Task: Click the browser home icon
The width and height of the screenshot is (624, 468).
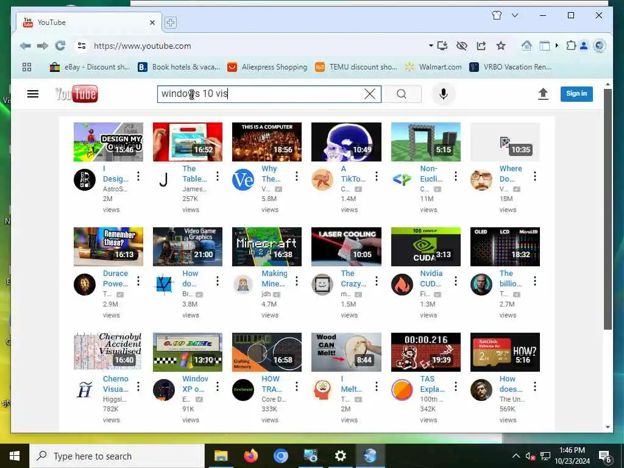Action: [x=526, y=46]
